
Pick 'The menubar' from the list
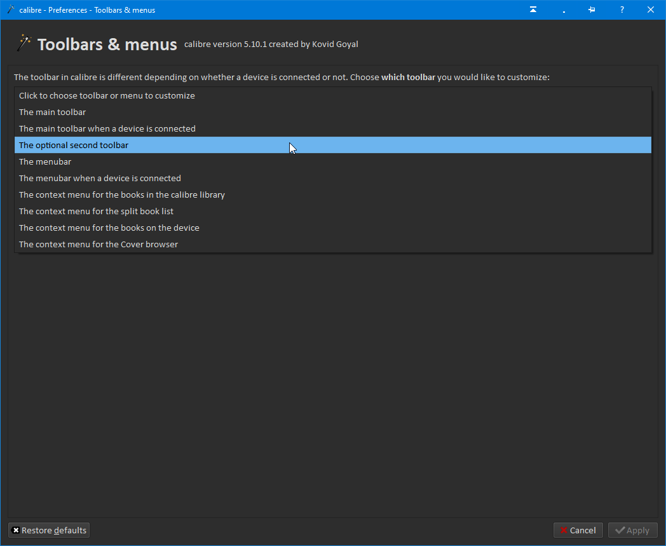click(332, 162)
